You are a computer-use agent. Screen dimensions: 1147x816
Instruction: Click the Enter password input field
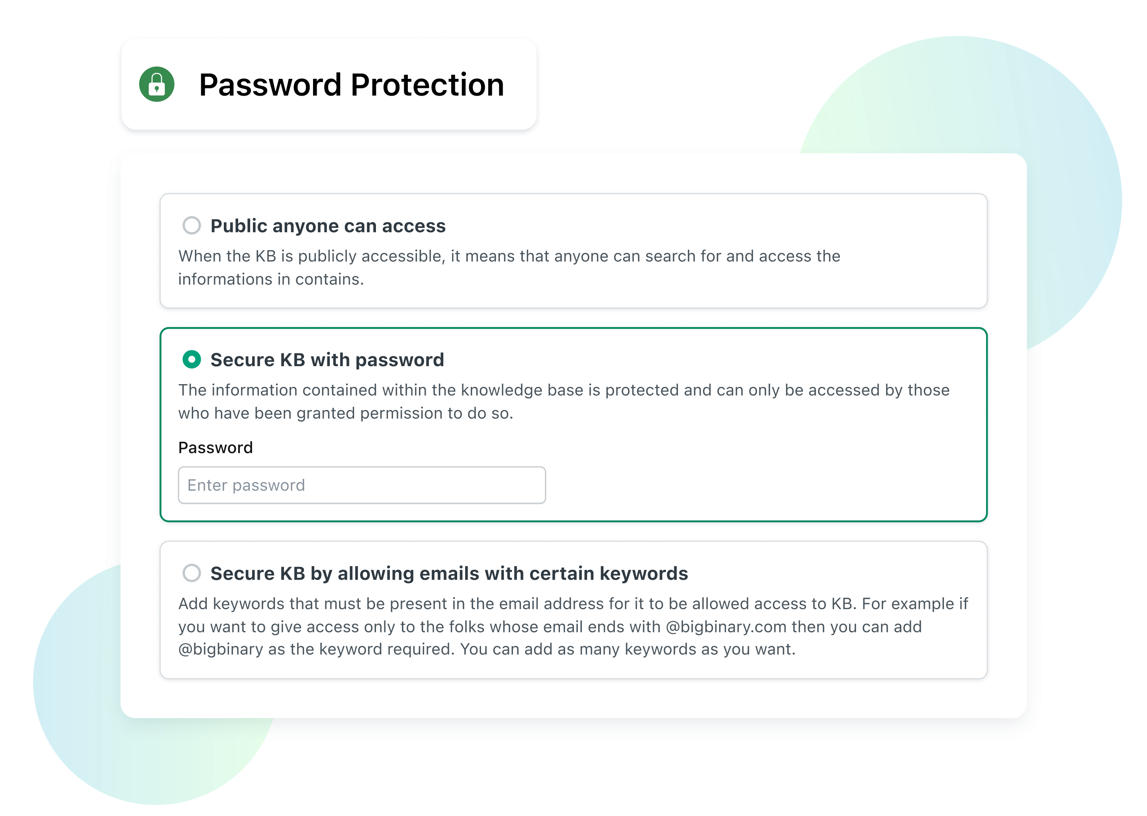click(x=362, y=485)
